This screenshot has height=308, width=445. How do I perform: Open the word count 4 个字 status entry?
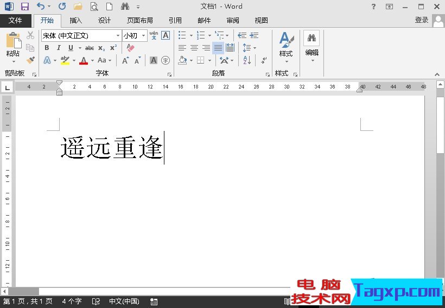click(x=72, y=301)
